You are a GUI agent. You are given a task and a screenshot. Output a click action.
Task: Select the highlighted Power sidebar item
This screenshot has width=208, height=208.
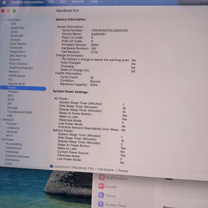coord(23,88)
